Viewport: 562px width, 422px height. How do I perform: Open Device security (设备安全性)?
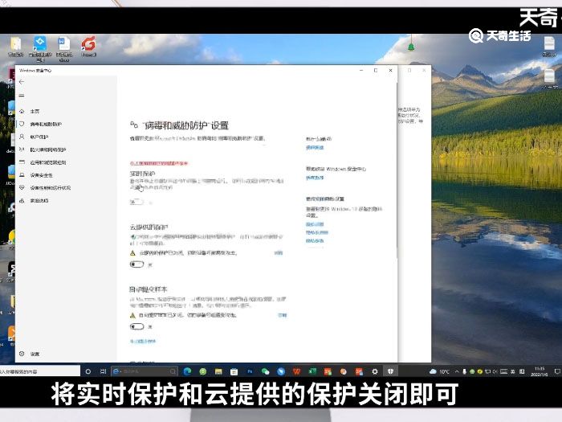[x=41, y=175]
